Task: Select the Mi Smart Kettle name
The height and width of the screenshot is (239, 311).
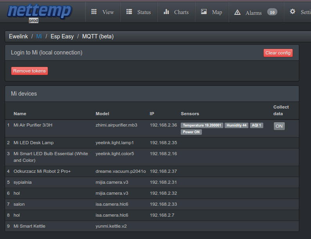Action: [29, 226]
